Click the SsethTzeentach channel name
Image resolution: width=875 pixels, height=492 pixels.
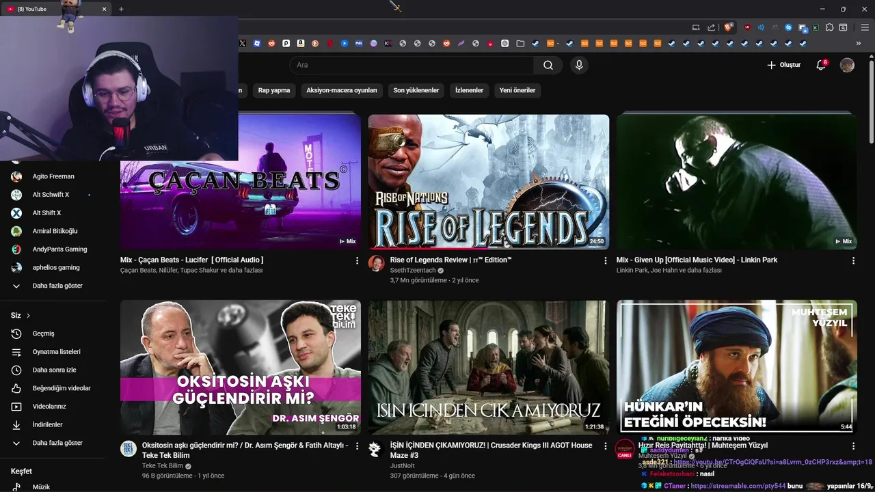coord(413,270)
